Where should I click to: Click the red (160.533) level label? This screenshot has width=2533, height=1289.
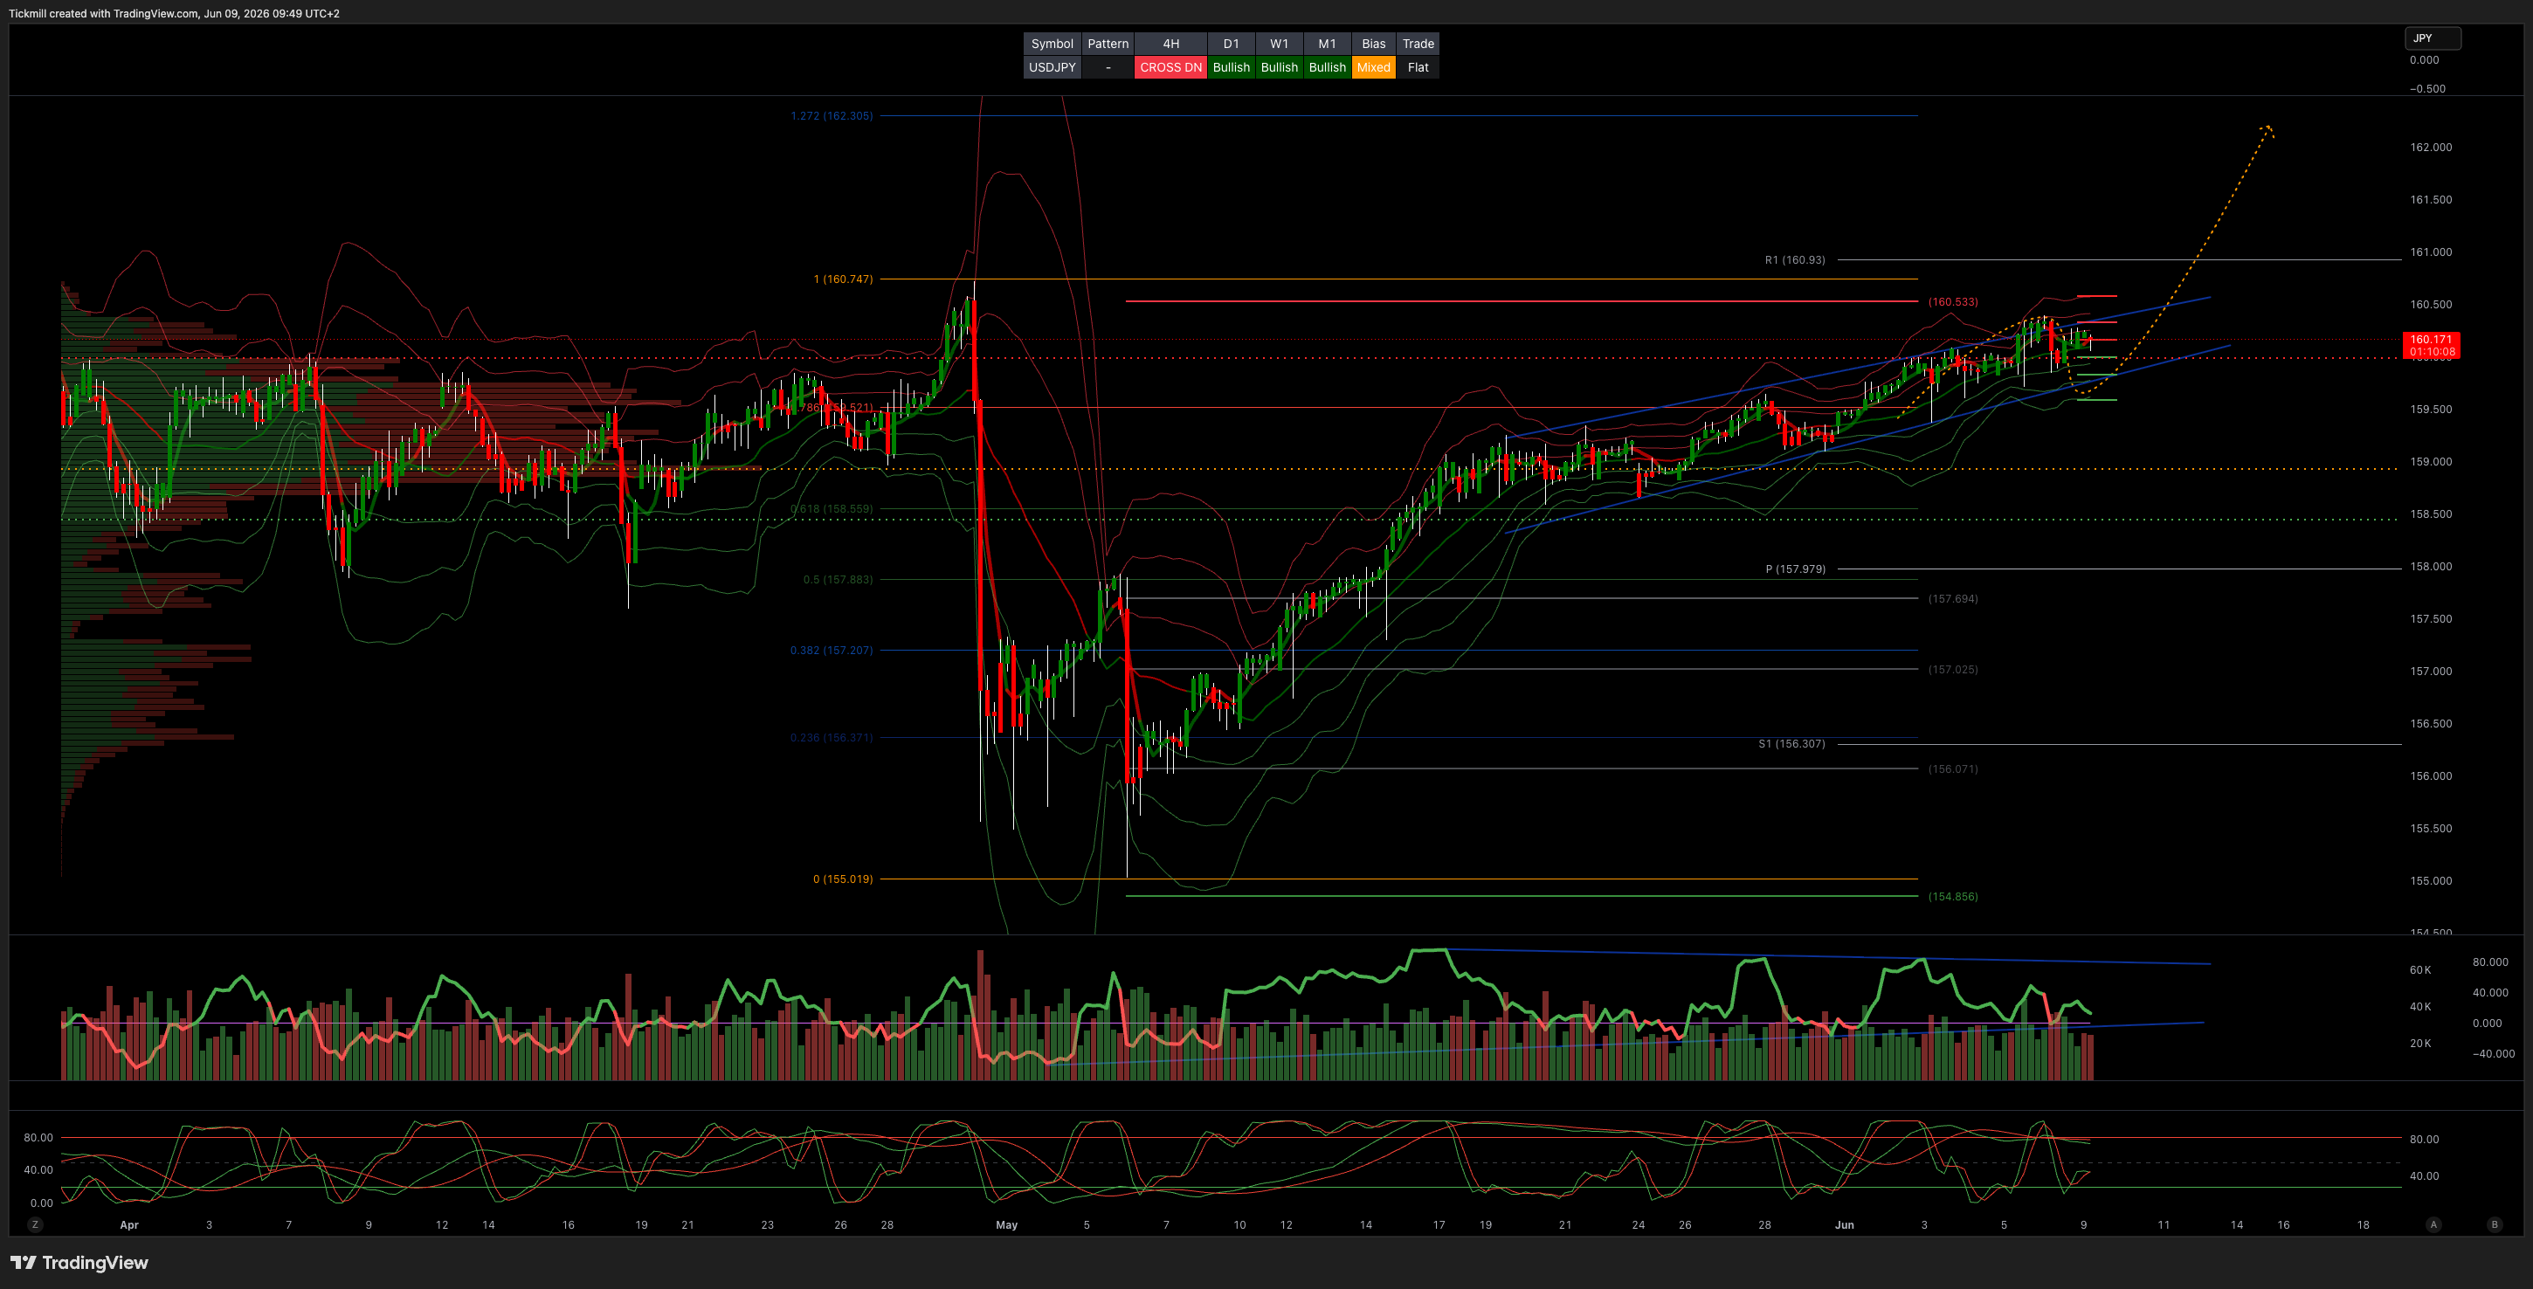(1953, 302)
